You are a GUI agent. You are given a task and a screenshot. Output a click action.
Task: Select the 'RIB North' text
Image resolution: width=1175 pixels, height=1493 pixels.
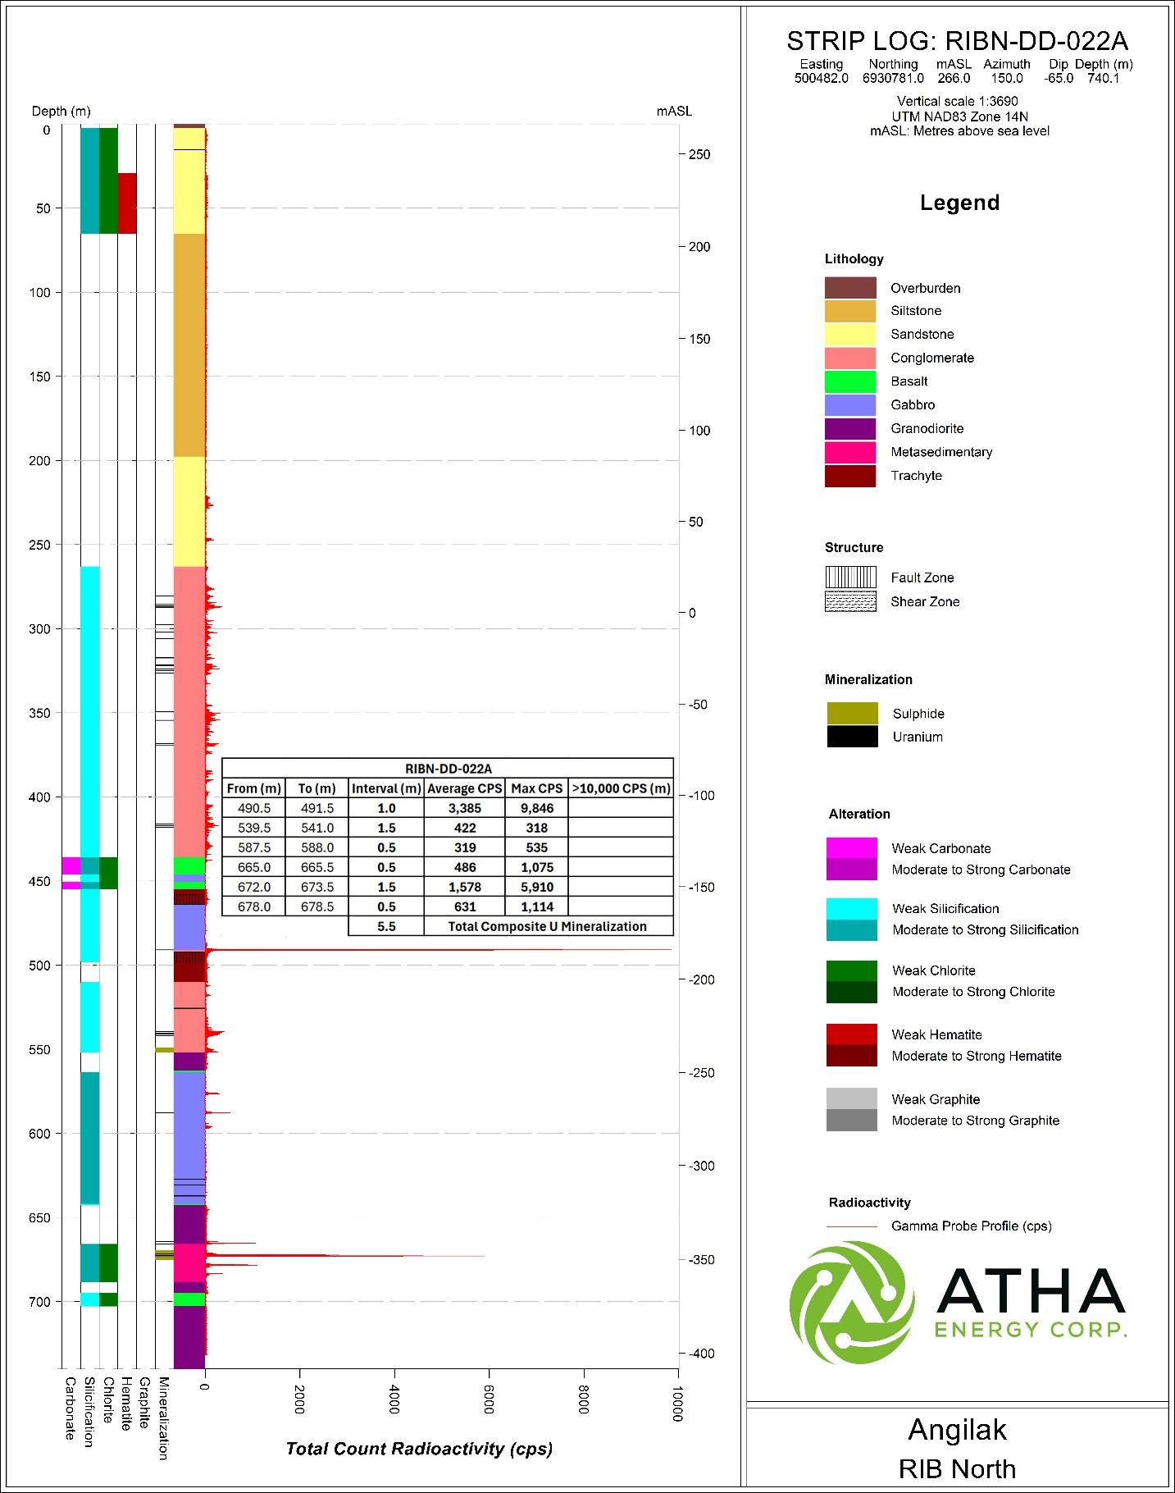click(957, 1469)
